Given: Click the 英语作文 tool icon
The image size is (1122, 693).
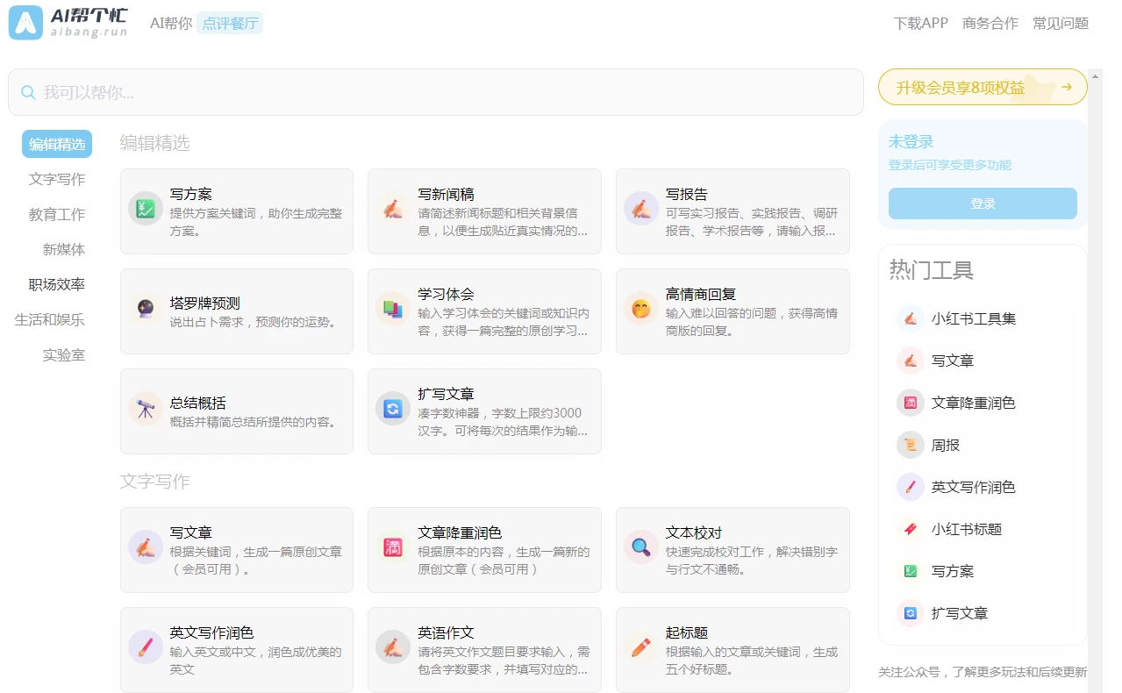Looking at the screenshot, I should coord(393,647).
